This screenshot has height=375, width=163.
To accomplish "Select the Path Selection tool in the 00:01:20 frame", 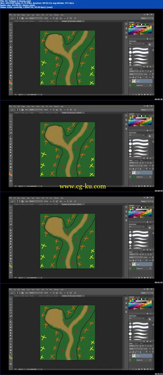I will (11, 253).
